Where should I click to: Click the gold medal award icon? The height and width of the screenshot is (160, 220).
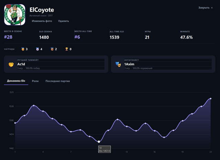tap(23, 49)
